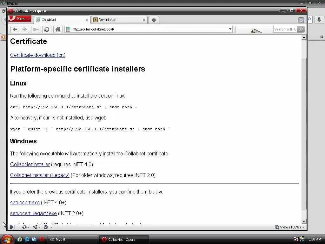Screen dimensions: 325x244
Task: Click the scrollbar up arrow
Action: coord(304,37)
